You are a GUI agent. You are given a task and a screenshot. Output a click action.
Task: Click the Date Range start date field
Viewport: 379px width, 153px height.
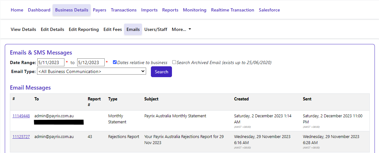pyautogui.click(x=51, y=62)
